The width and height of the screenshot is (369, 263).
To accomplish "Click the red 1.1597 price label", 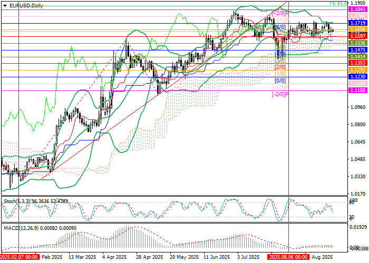I will (x=358, y=36).
